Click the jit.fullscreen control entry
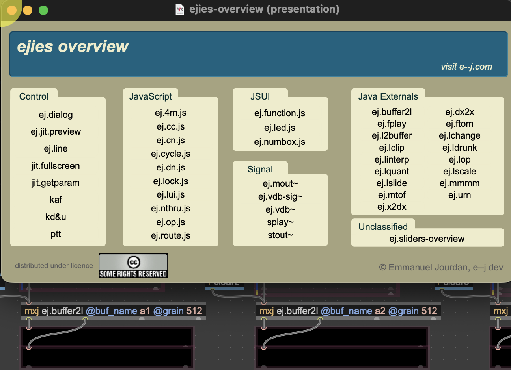 pos(56,166)
